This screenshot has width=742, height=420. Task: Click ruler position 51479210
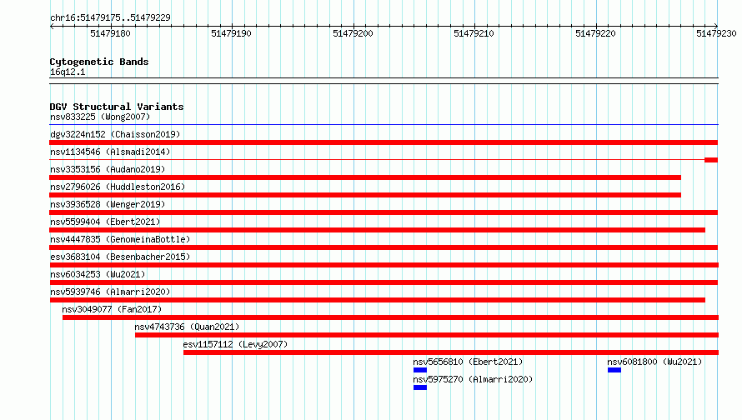point(474,33)
